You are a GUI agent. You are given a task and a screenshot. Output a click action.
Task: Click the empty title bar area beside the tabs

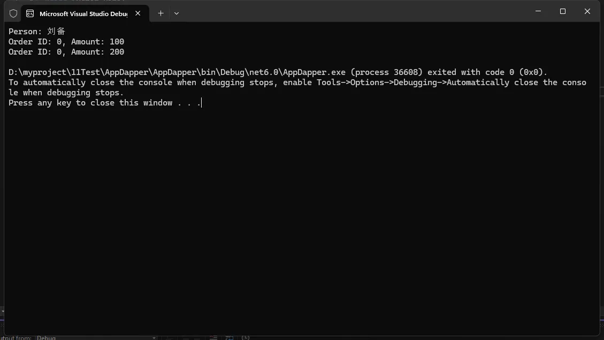click(348, 12)
